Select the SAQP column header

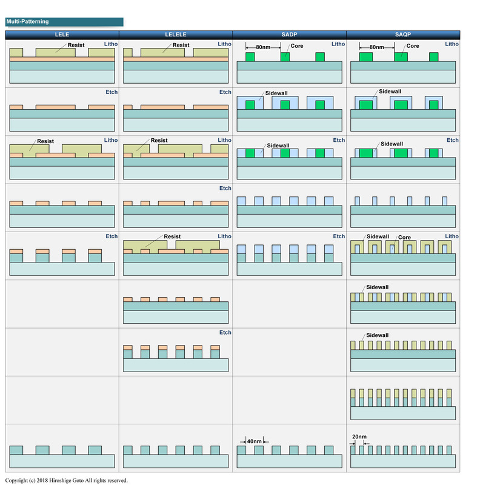point(403,35)
